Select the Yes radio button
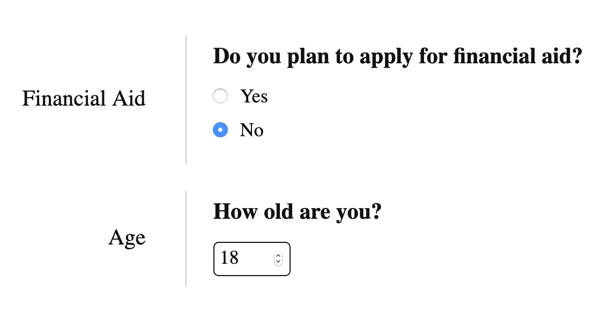 [220, 97]
